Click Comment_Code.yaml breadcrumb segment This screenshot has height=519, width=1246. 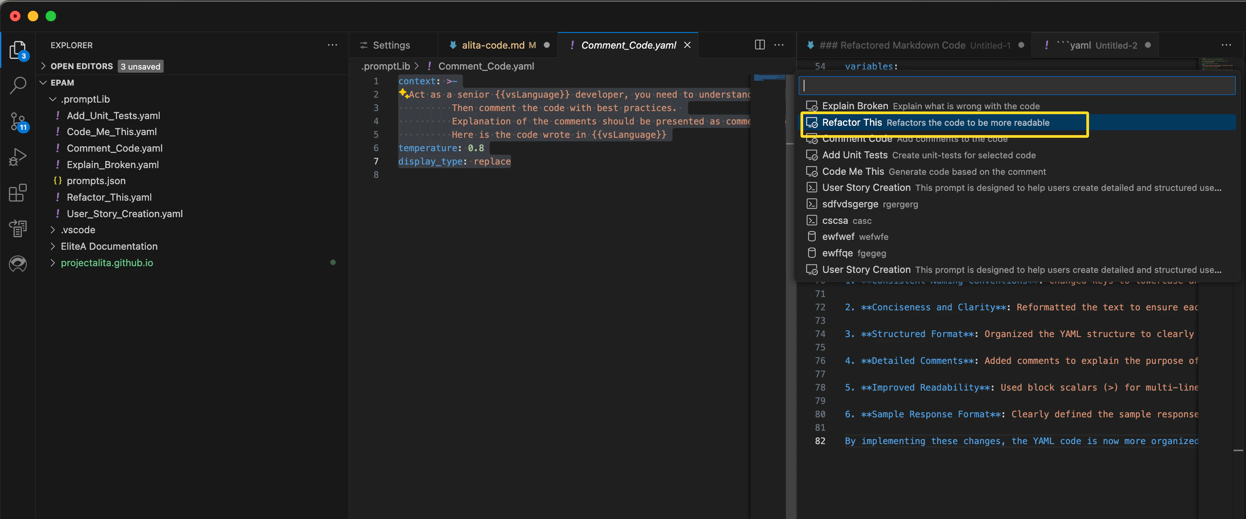click(x=486, y=66)
